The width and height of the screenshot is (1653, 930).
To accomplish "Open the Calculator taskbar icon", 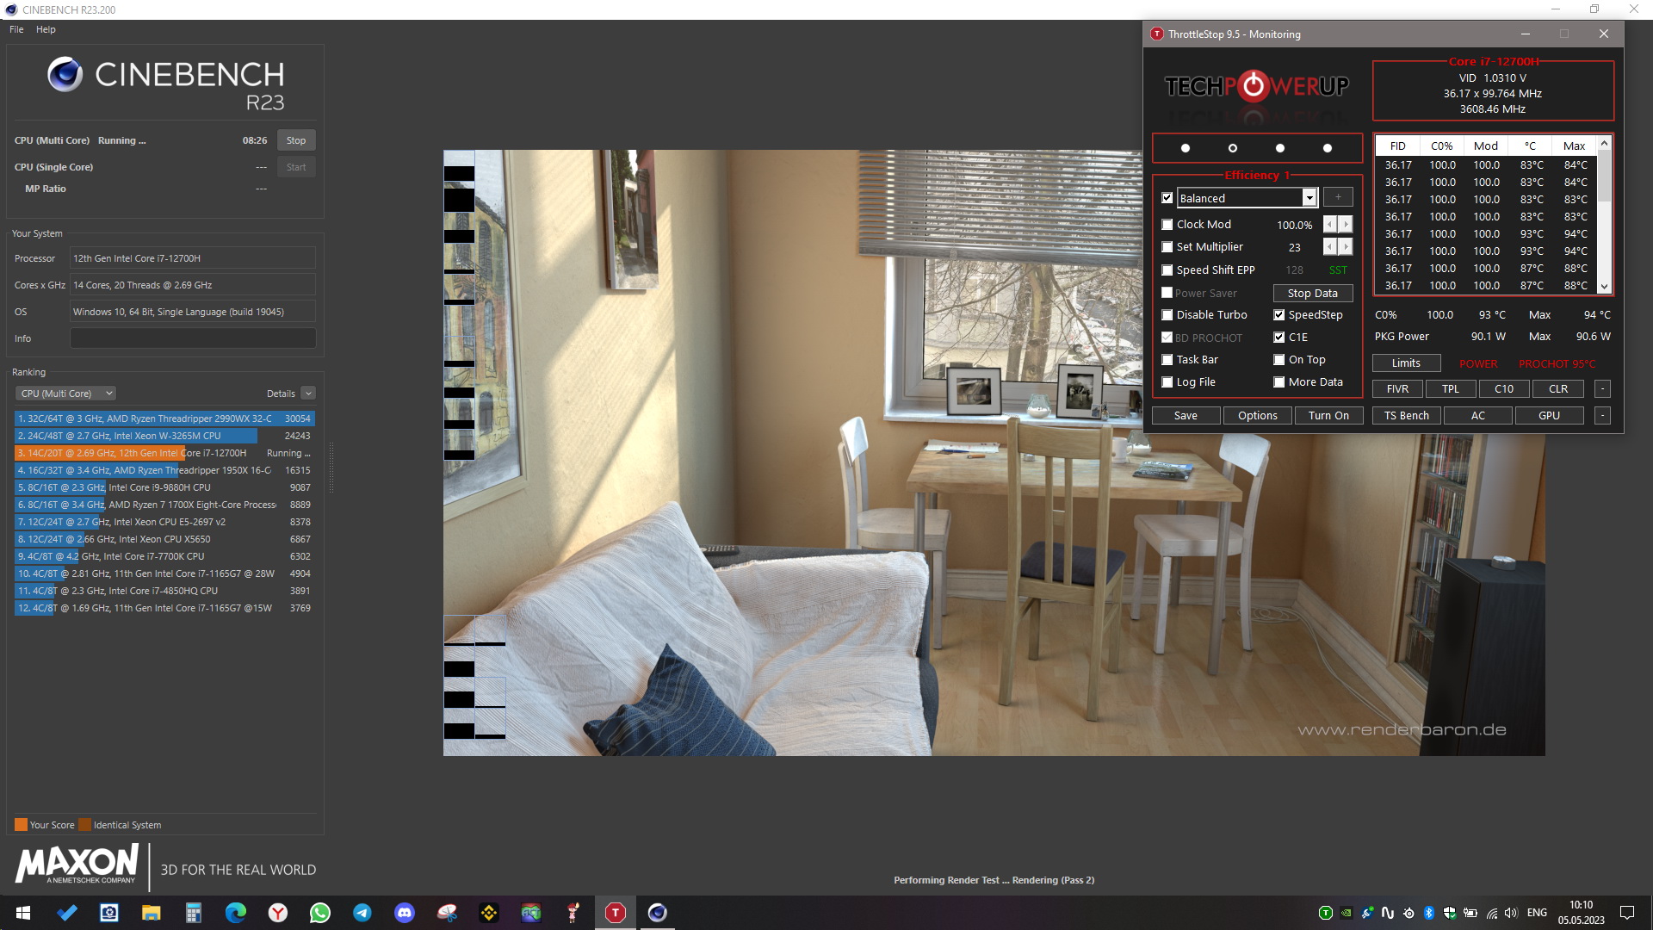I will point(194,913).
